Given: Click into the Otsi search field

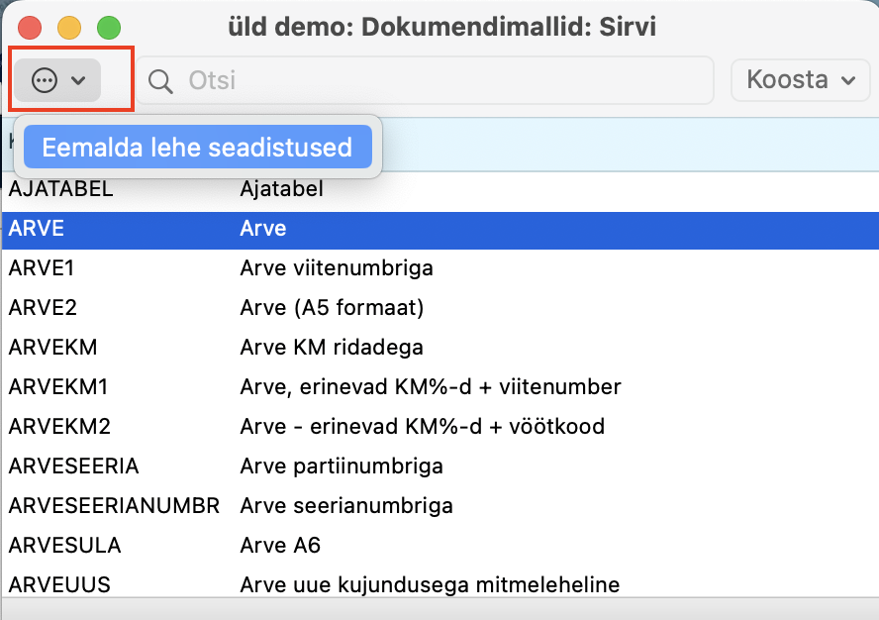Looking at the screenshot, I should click(436, 80).
